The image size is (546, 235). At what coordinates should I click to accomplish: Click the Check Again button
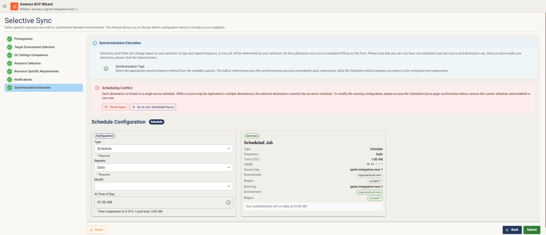pos(115,107)
